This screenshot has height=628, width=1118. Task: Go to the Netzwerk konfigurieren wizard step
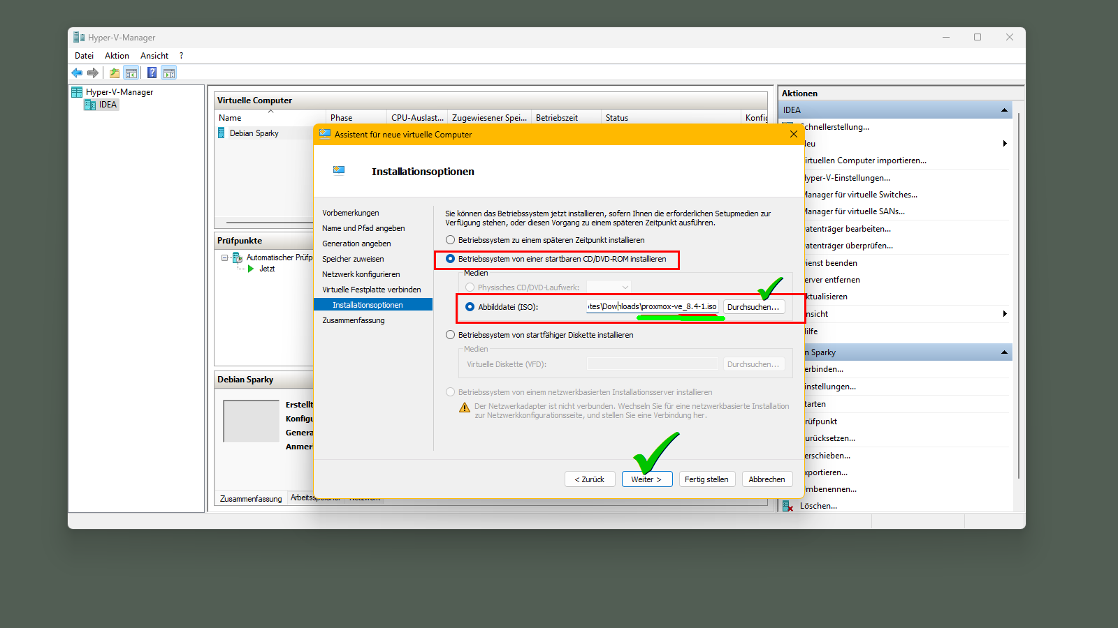[361, 274]
